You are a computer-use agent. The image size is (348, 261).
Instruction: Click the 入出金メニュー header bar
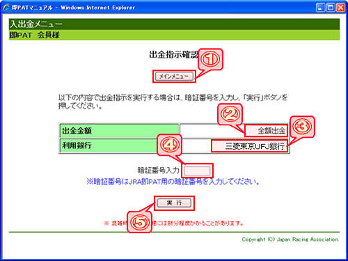[x=174, y=24]
